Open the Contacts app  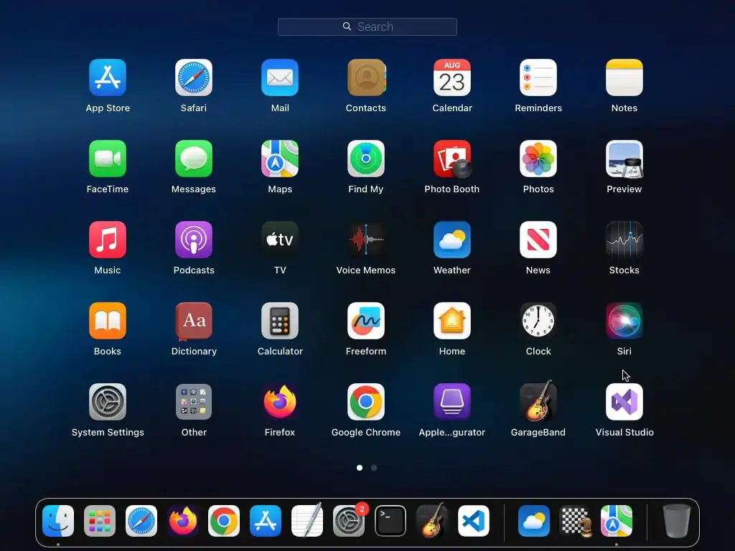tap(366, 77)
